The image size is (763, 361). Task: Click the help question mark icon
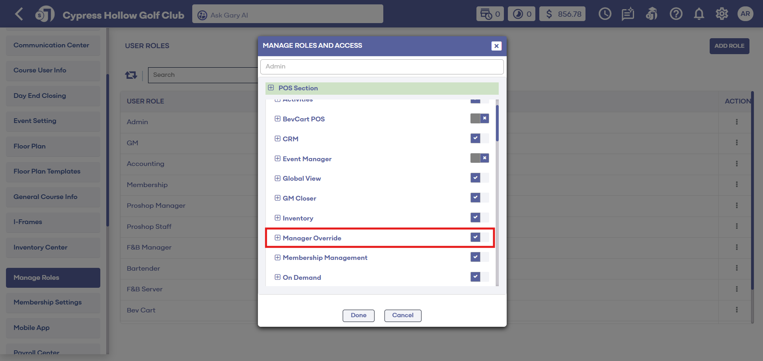675,14
